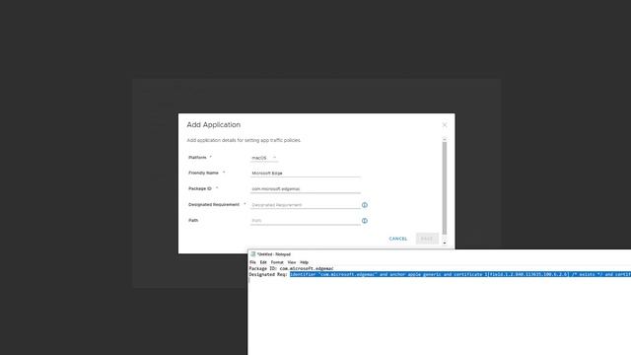Click the "Package ID: com.microsoft.edgemac" line in Notepad

click(292, 268)
